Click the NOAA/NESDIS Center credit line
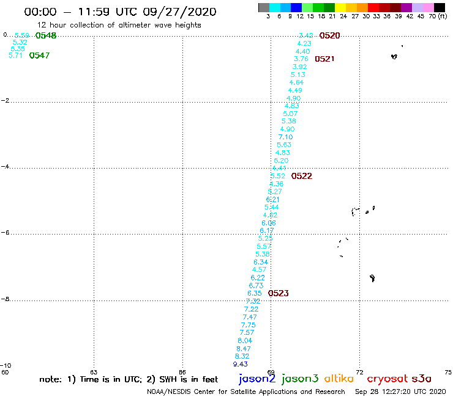Image resolution: width=453 pixels, height=397 pixels. point(246,392)
